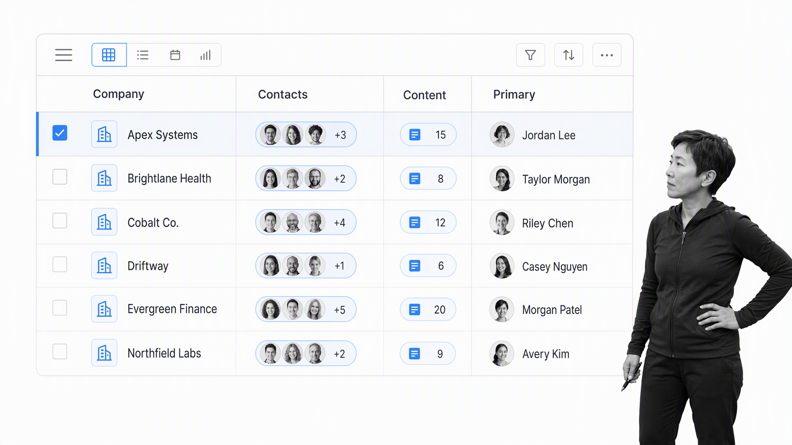This screenshot has height=445, width=792.
Task: Open Cobalt Co. content count 12
Action: (x=428, y=222)
